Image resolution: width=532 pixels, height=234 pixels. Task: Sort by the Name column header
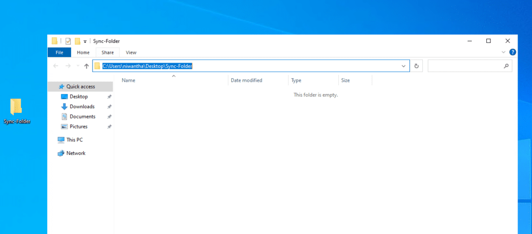[x=128, y=80]
